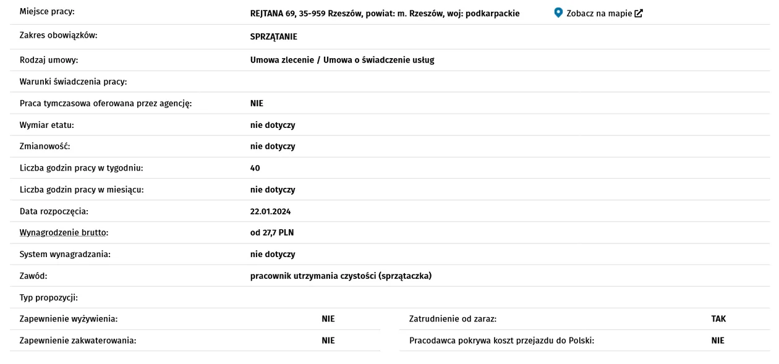Click the 'Warunki świadczenia pracy' label
The image size is (779, 364).
[74, 82]
